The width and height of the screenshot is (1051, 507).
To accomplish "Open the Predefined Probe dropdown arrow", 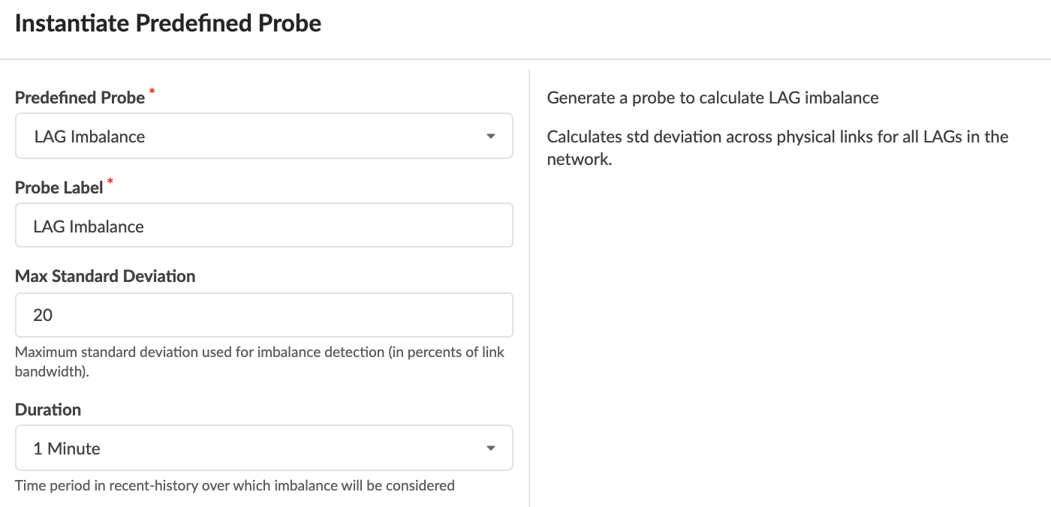I will [x=490, y=136].
